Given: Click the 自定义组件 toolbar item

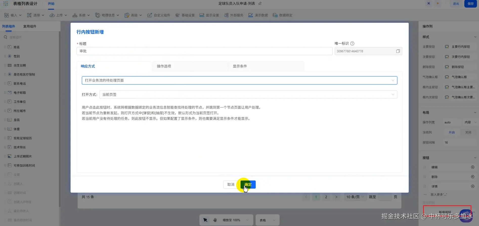Looking at the screenshot, I should click(x=159, y=15).
